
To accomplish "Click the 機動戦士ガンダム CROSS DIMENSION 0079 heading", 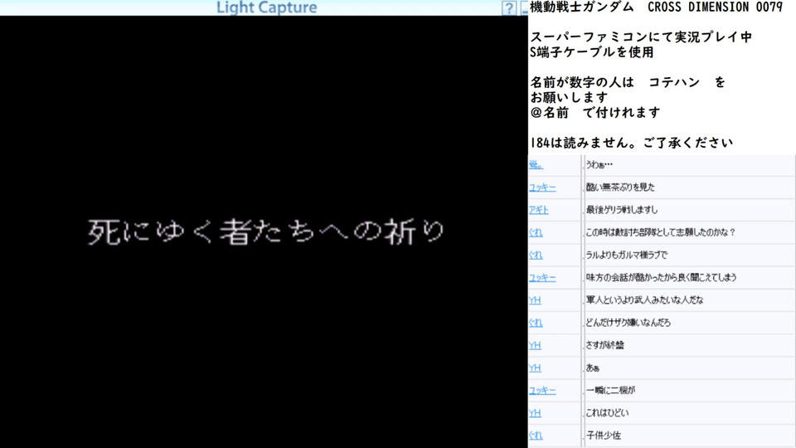I will (657, 7).
